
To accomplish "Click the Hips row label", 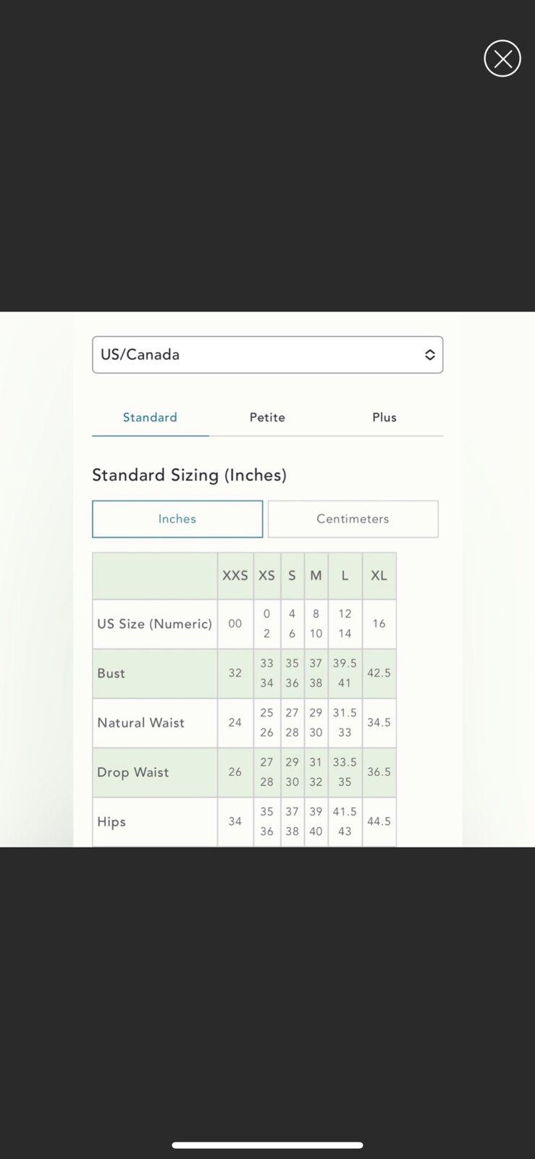I will click(x=111, y=822).
